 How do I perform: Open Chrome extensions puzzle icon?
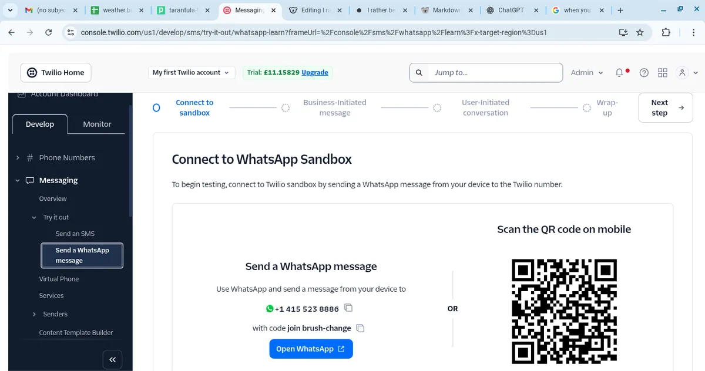[x=666, y=32]
